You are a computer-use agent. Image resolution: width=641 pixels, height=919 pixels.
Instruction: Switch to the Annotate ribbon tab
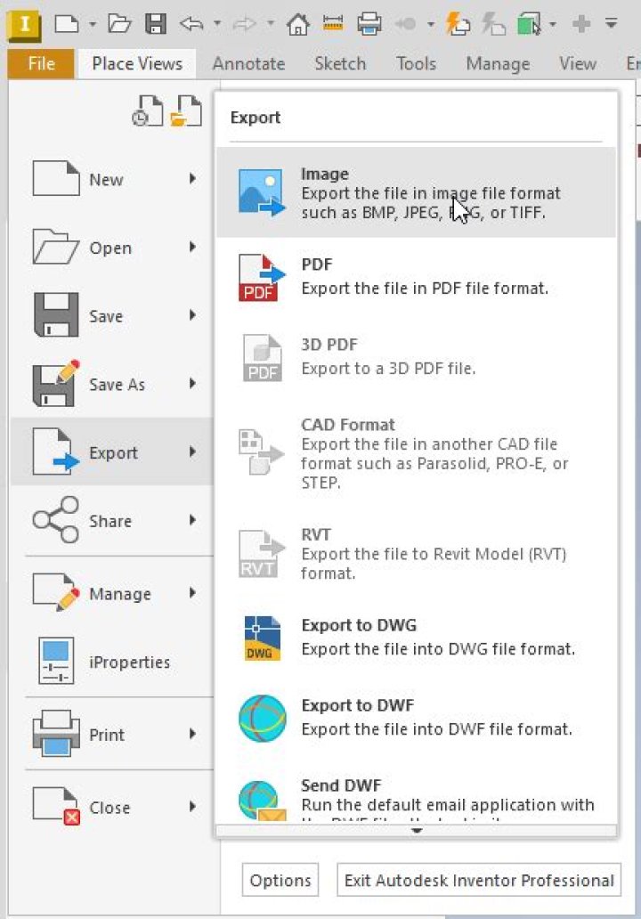pos(248,63)
